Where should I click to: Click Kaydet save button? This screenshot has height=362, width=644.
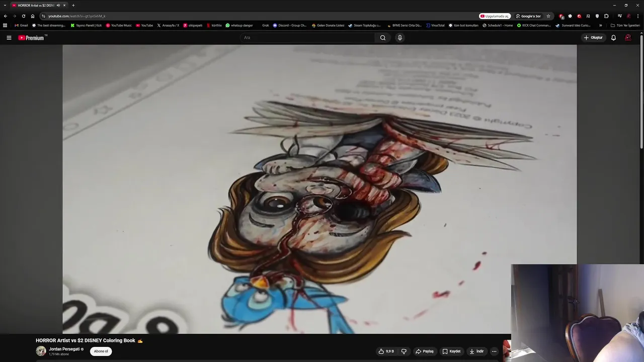tap(451, 351)
